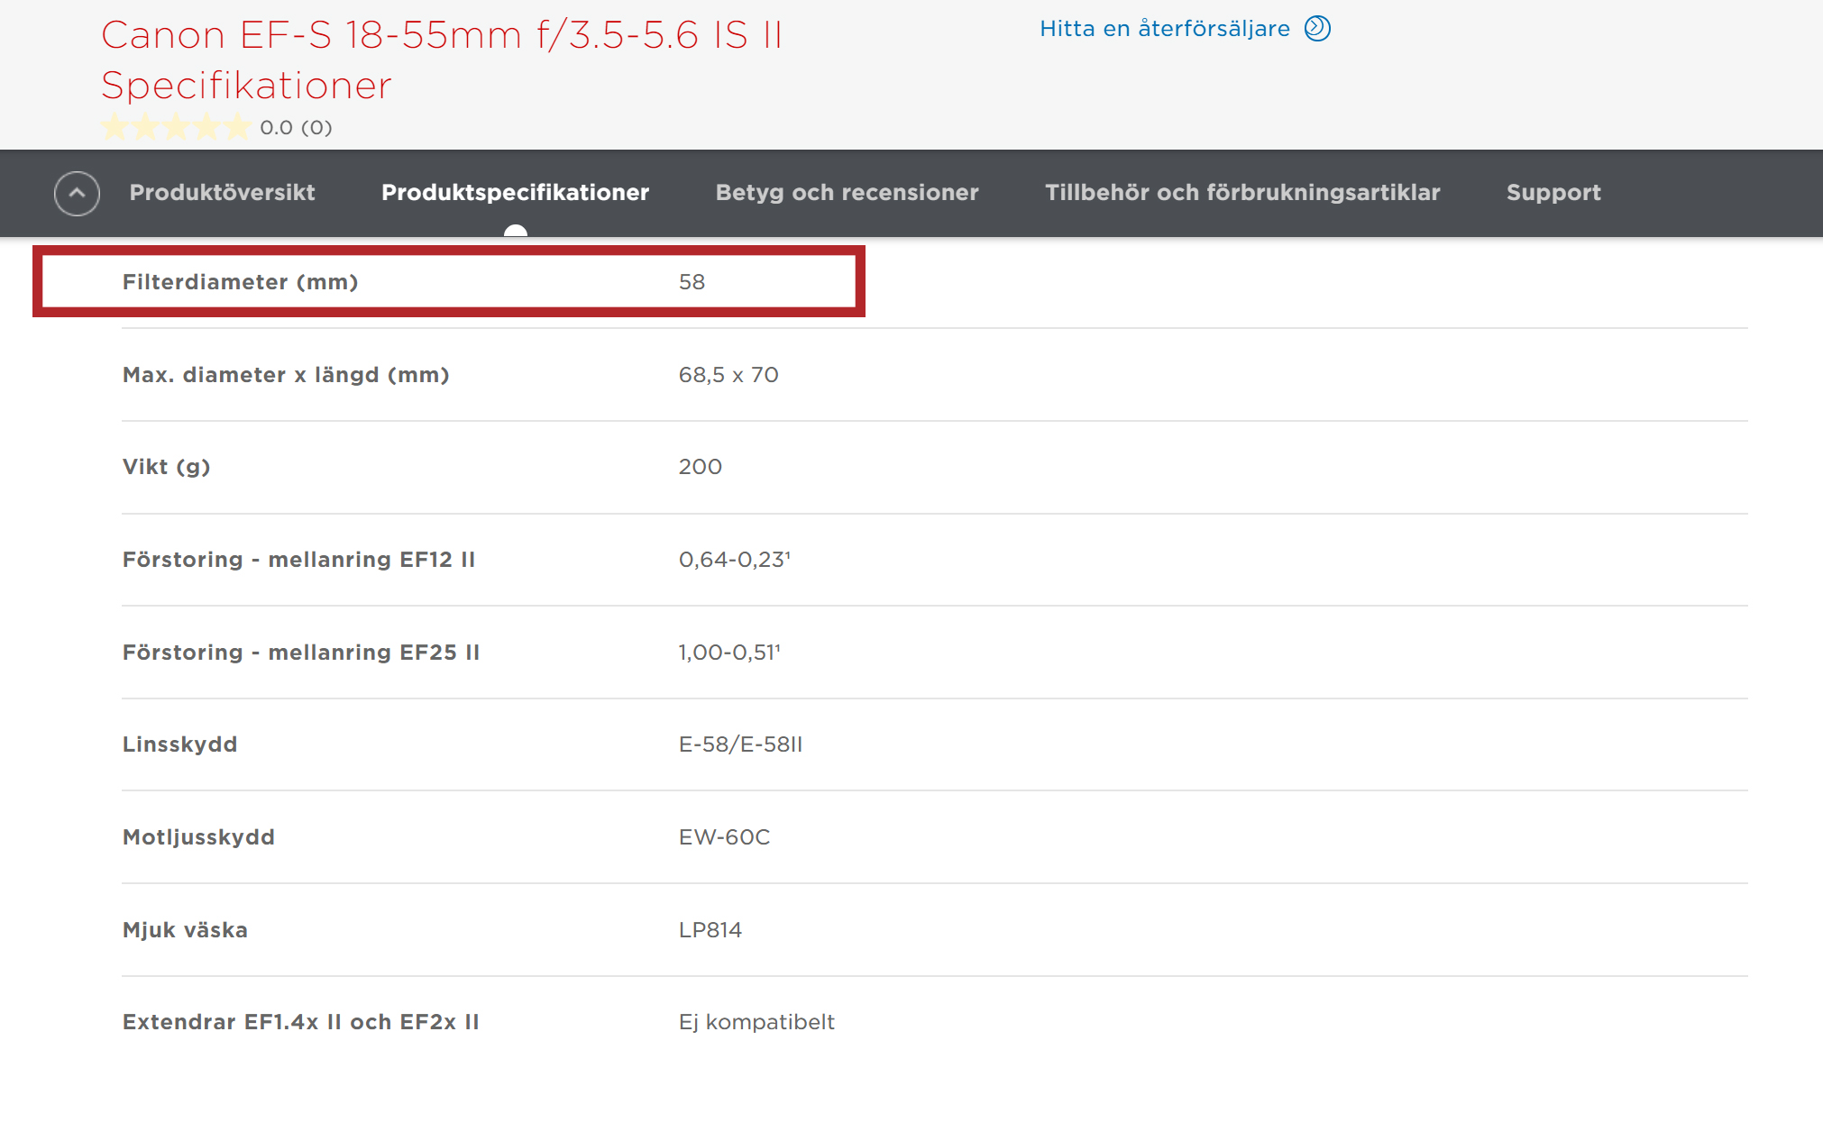Click the Linsskydd value E-58/E-58II
The height and width of the screenshot is (1123, 1823).
pyautogui.click(x=740, y=744)
